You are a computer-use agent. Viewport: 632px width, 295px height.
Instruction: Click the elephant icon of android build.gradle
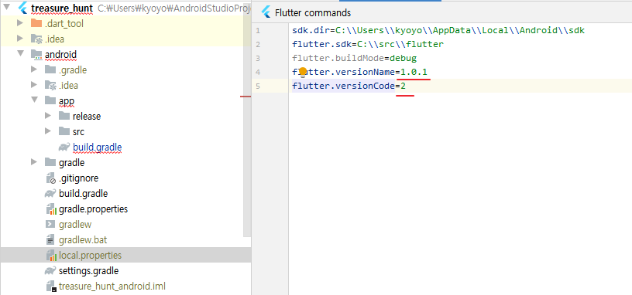pos(50,193)
